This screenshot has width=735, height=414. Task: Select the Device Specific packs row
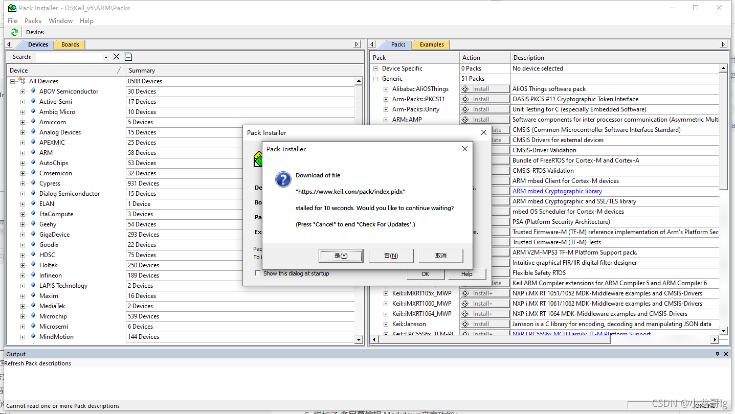pos(402,68)
